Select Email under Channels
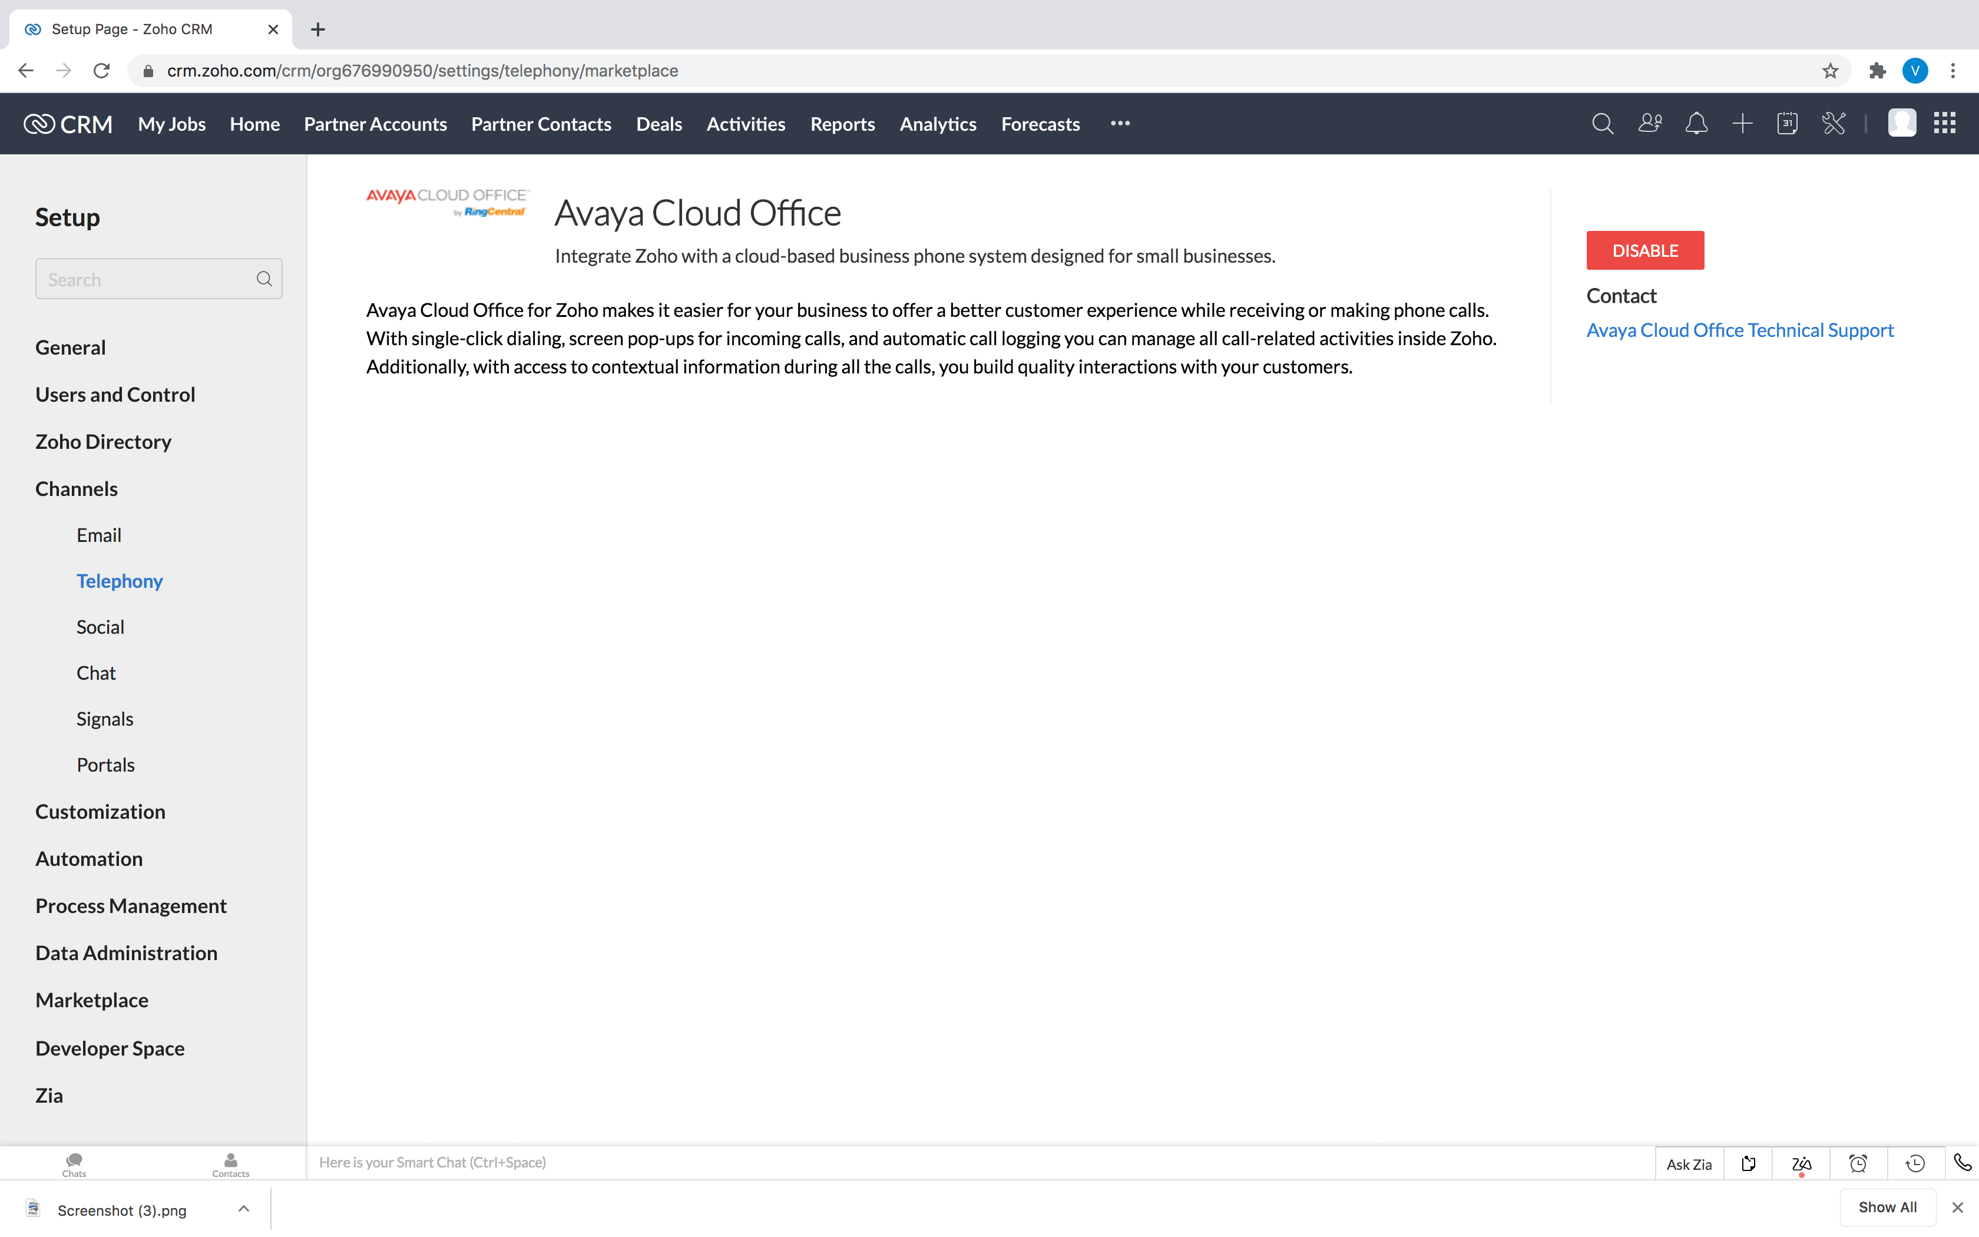 pyautogui.click(x=99, y=535)
